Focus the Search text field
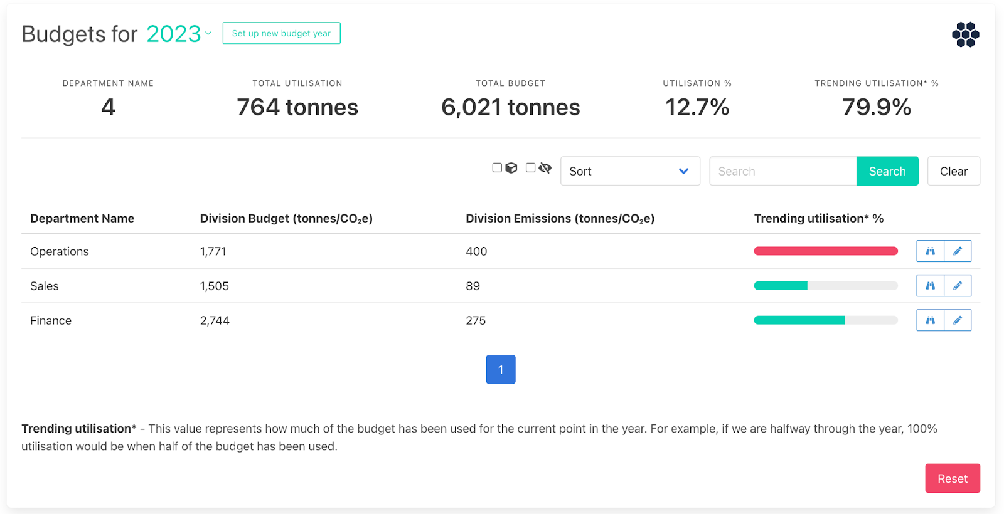Viewport: 1004px width, 514px height. pos(782,171)
